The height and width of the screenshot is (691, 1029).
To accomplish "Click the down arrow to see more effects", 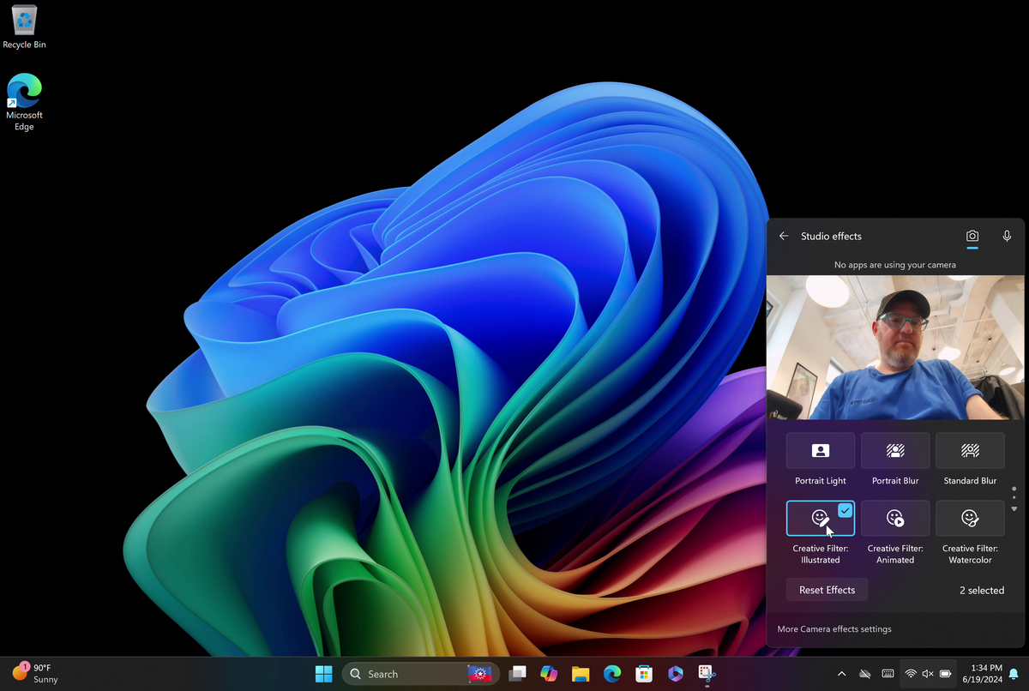I will click(1014, 509).
